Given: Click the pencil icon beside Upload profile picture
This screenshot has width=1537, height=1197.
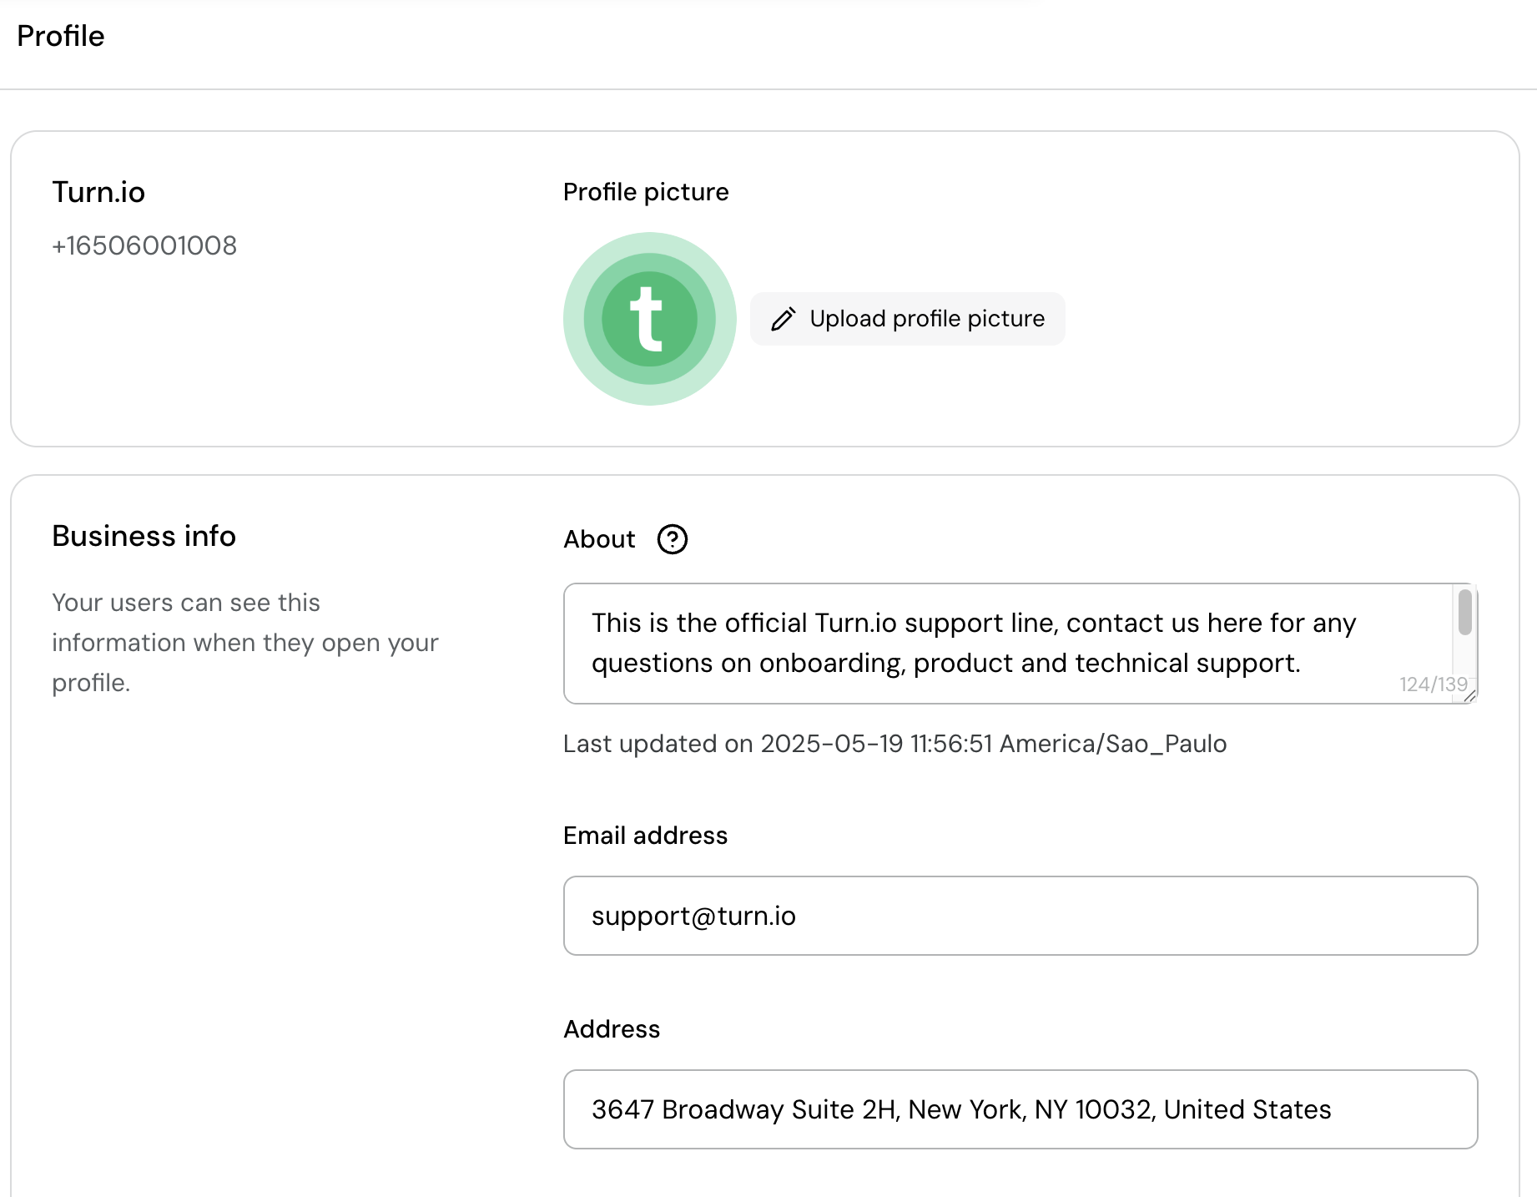Looking at the screenshot, I should pos(783,319).
